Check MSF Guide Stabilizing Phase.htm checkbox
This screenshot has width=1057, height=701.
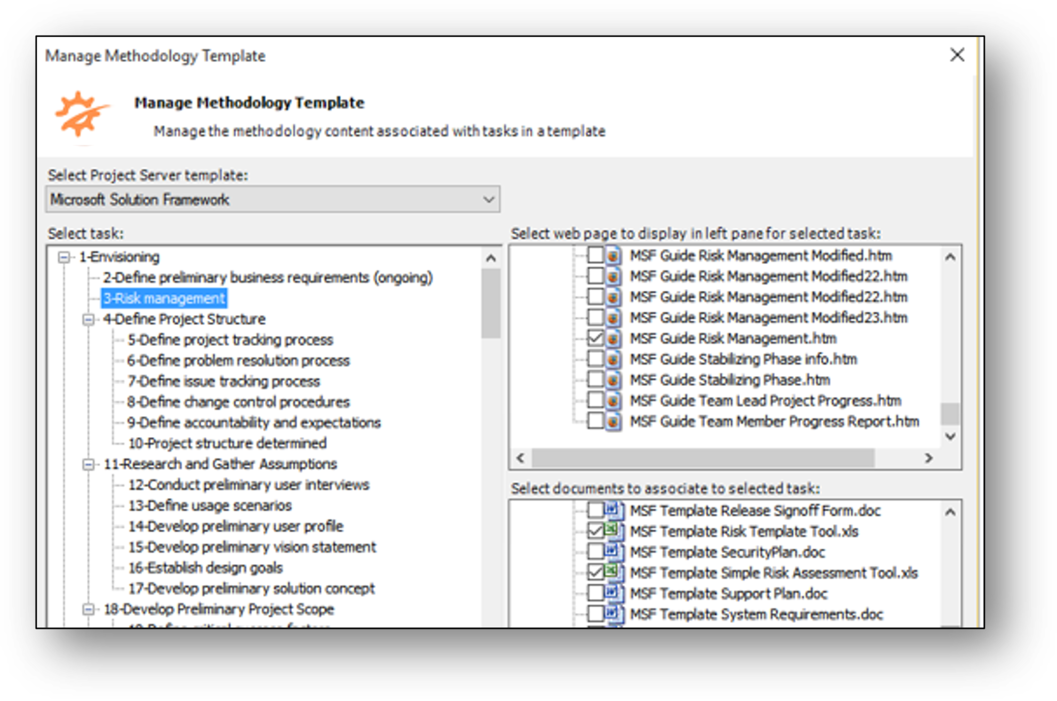pos(596,380)
